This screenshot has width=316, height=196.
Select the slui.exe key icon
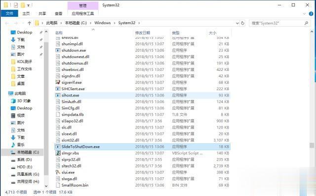tap(58, 172)
